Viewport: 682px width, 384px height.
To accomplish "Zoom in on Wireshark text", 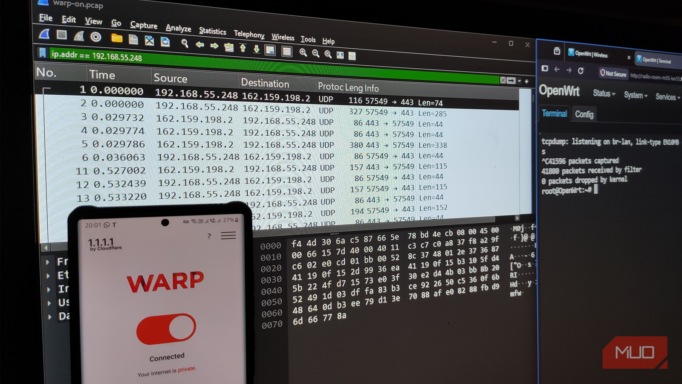I will [303, 52].
